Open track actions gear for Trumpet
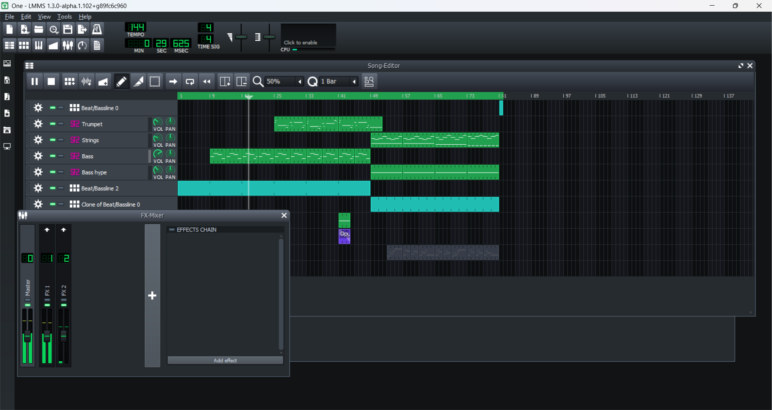 [x=38, y=124]
